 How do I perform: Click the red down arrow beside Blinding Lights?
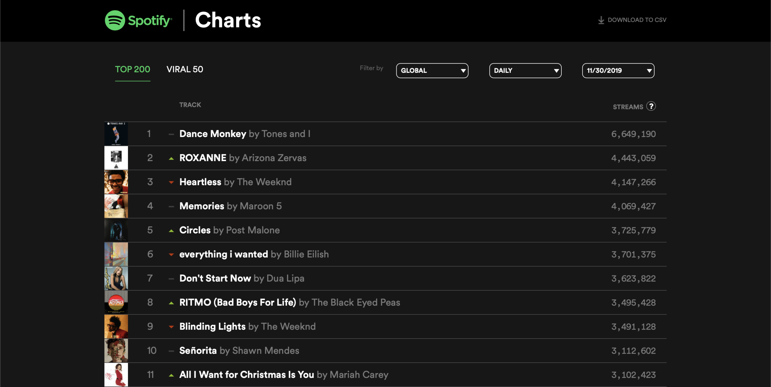point(171,327)
